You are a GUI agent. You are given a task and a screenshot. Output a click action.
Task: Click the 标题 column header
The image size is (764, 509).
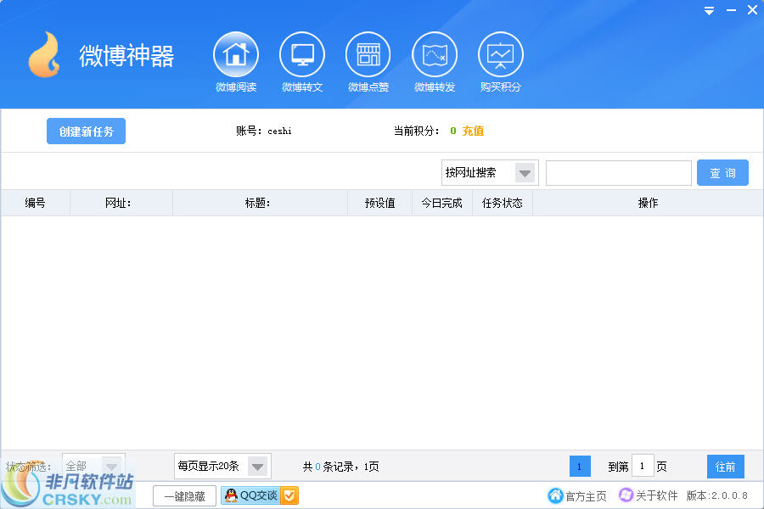tap(260, 203)
